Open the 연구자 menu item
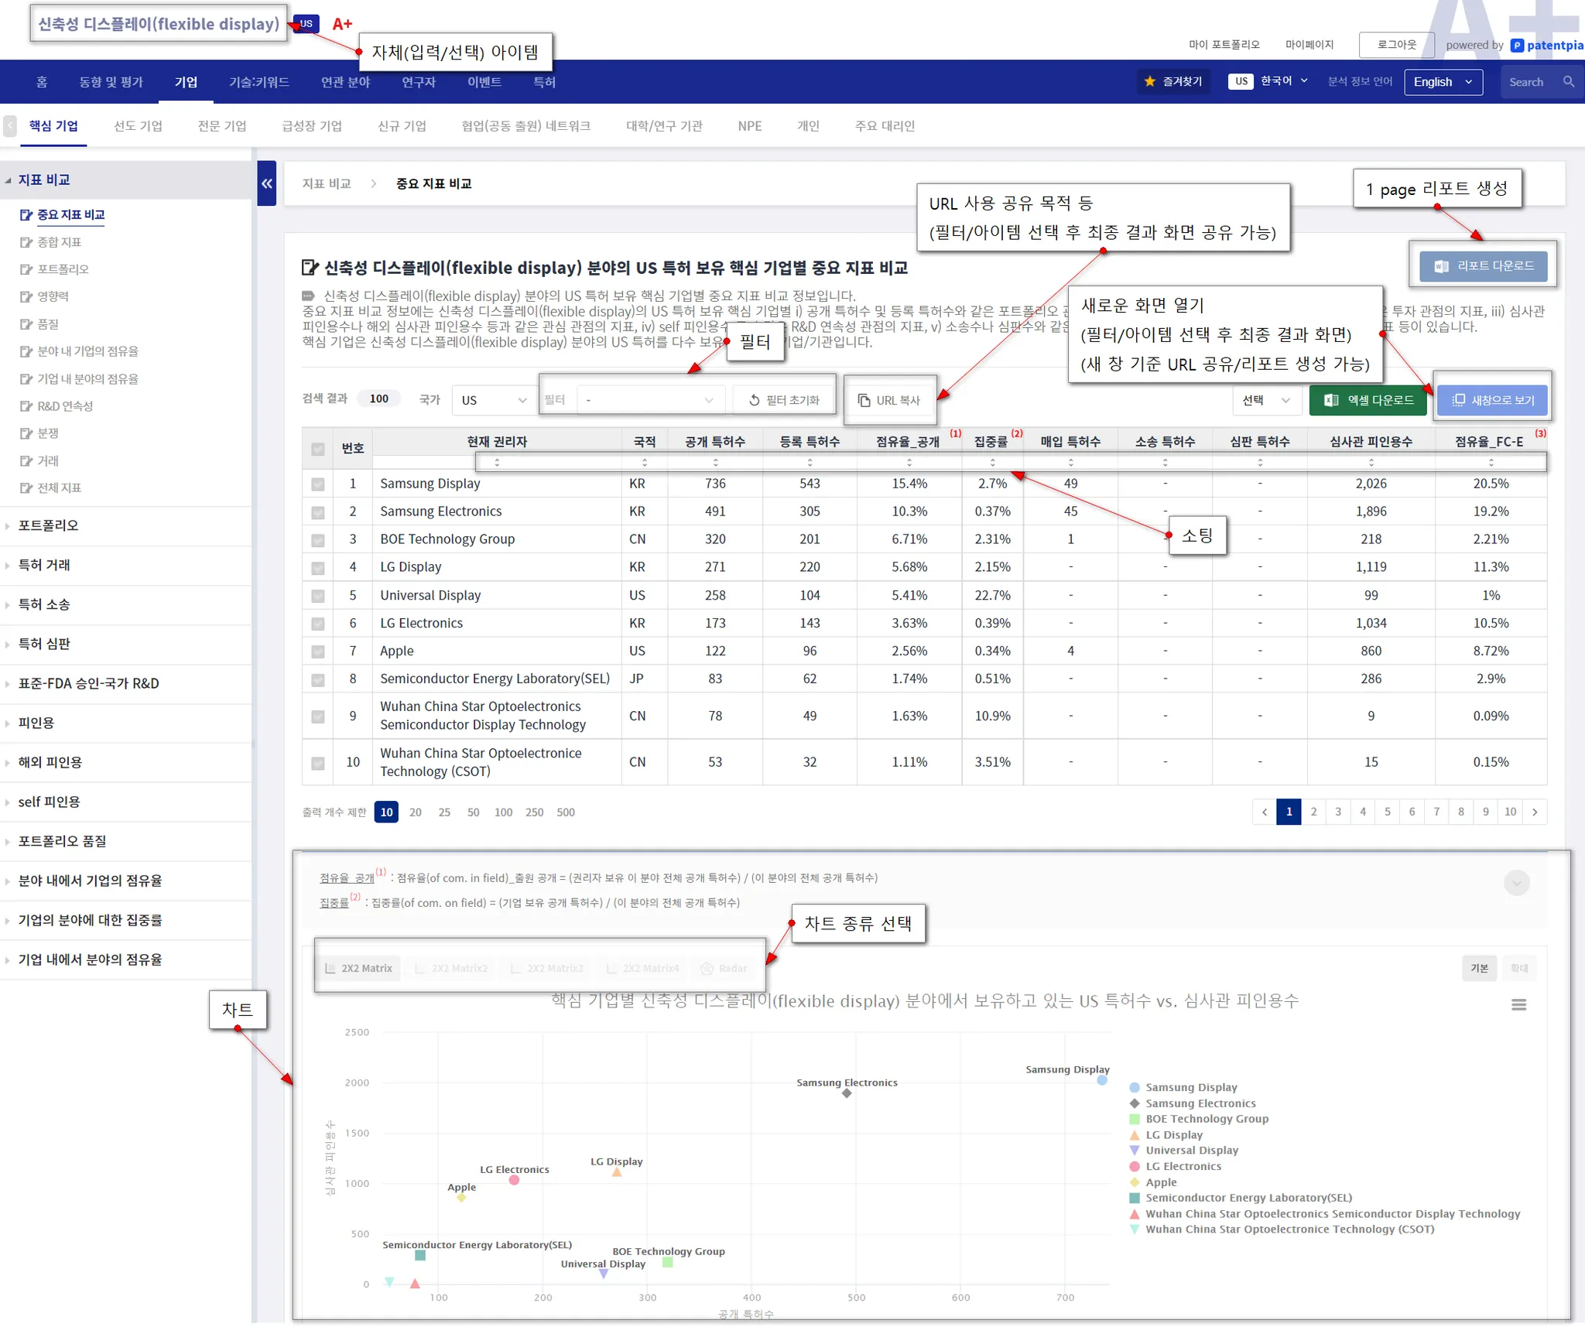 418,82
